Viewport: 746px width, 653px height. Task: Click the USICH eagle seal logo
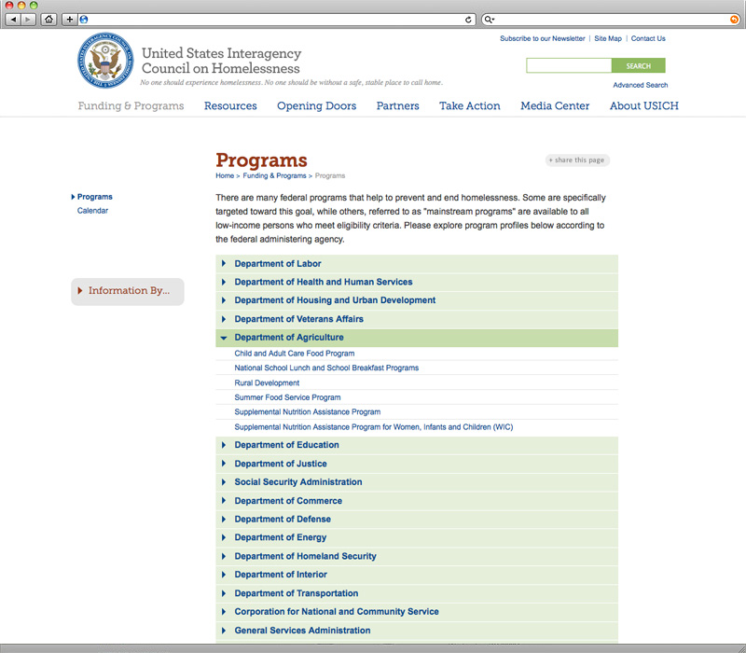pyautogui.click(x=105, y=61)
